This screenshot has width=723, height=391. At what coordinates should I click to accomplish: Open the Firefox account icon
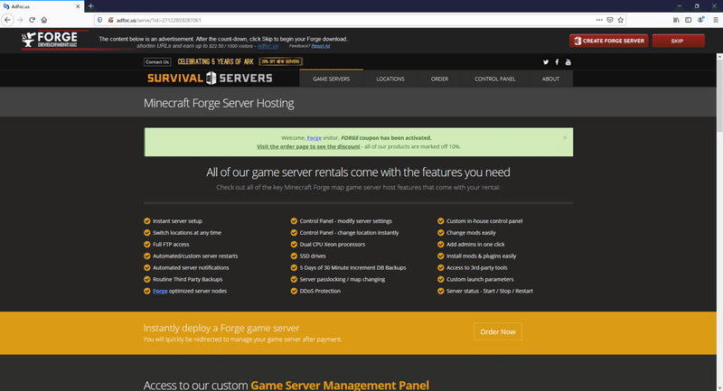[x=701, y=20]
